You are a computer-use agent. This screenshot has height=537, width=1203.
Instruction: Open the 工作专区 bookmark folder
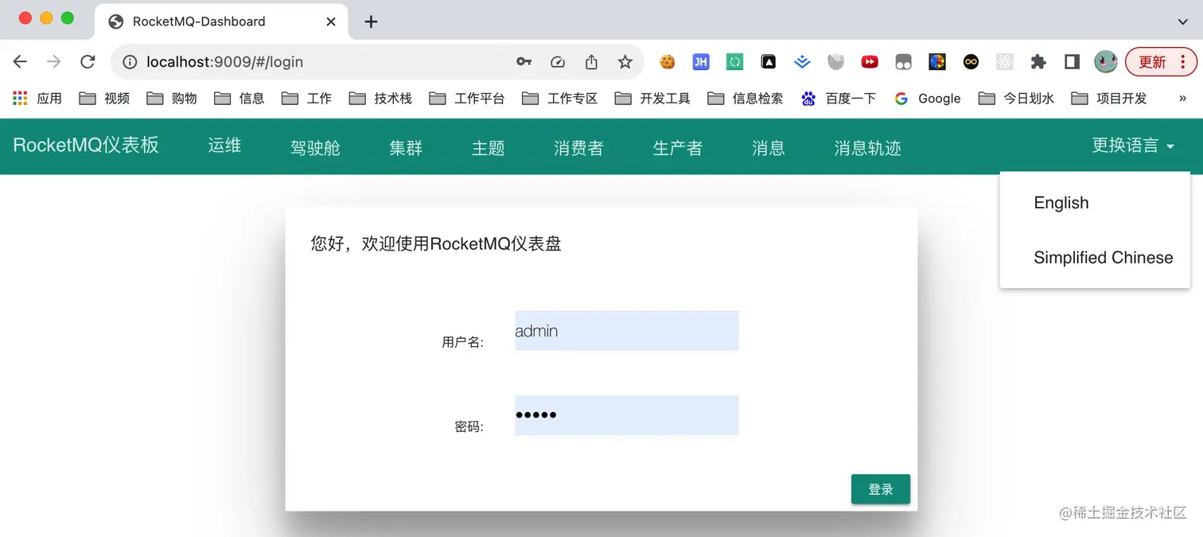(561, 99)
